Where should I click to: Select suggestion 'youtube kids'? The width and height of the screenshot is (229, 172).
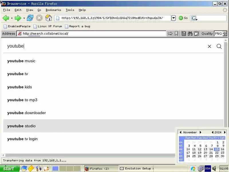(x=113, y=87)
